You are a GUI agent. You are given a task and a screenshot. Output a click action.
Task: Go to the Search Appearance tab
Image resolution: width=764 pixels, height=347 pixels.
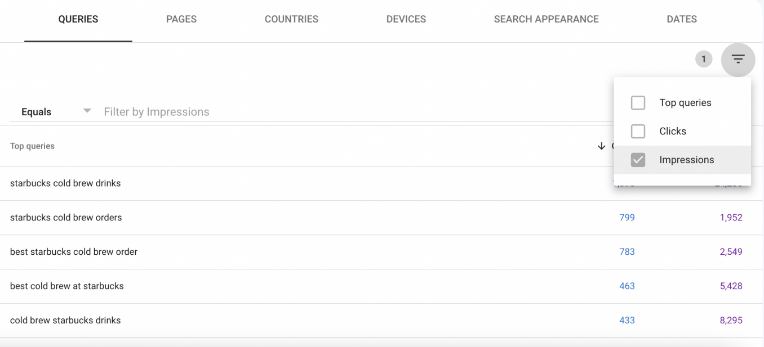tap(546, 19)
